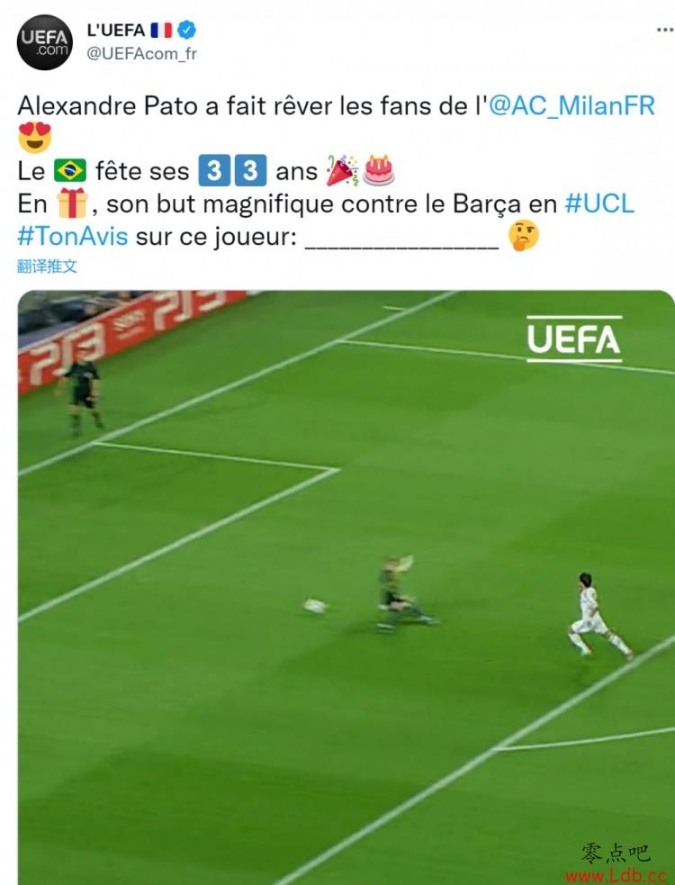This screenshot has height=885, width=675.
Task: Open the #UCL hashtag
Action: click(x=599, y=203)
